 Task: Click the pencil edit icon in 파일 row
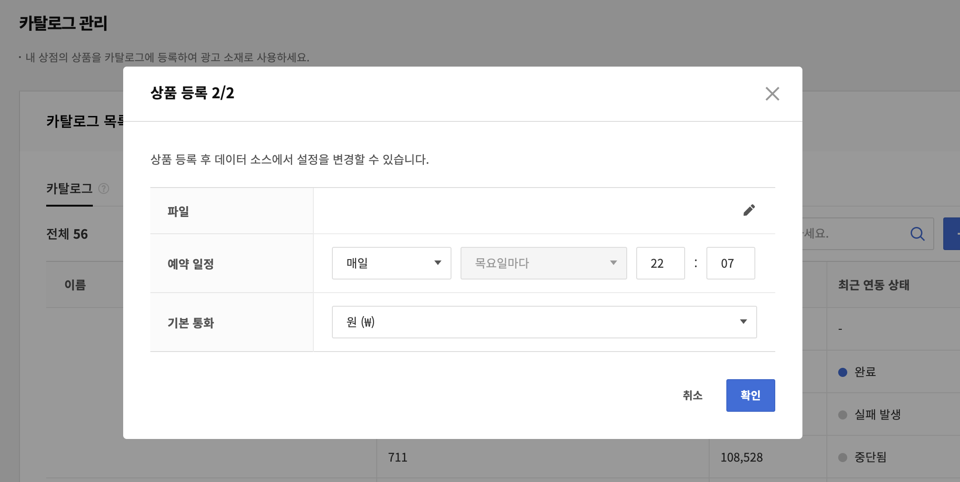point(749,210)
